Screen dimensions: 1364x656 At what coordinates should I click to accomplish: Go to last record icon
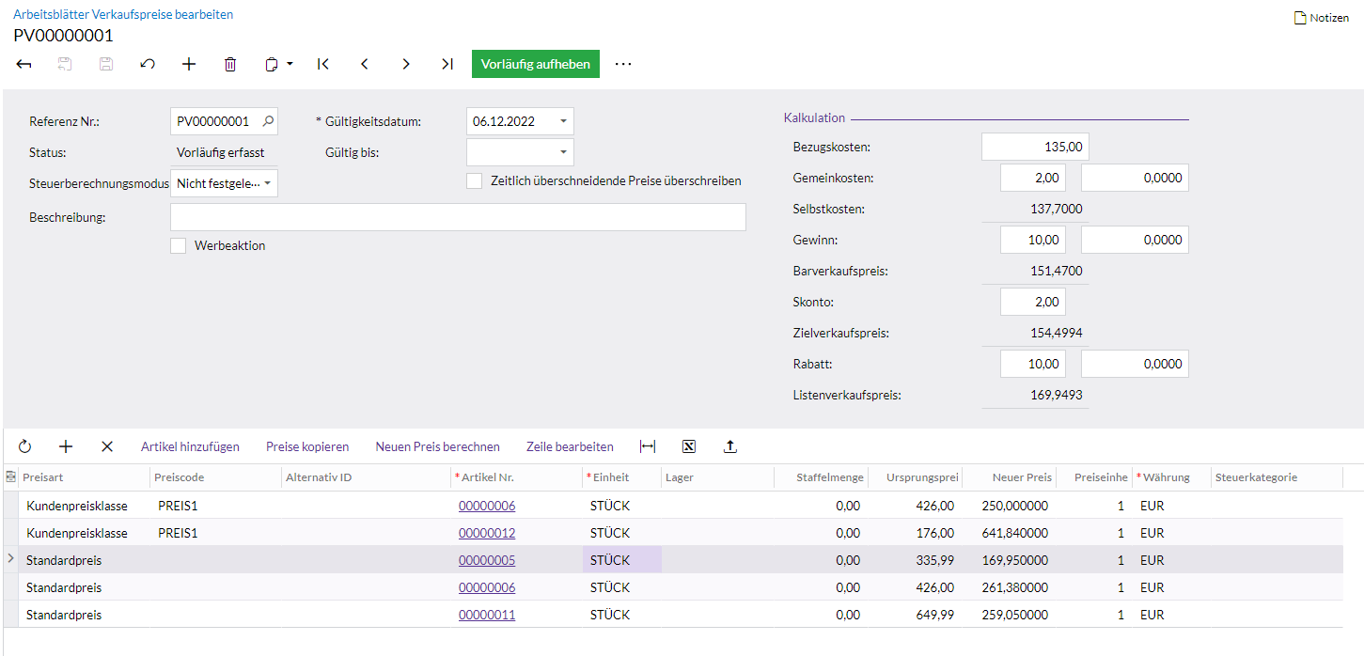coord(447,64)
